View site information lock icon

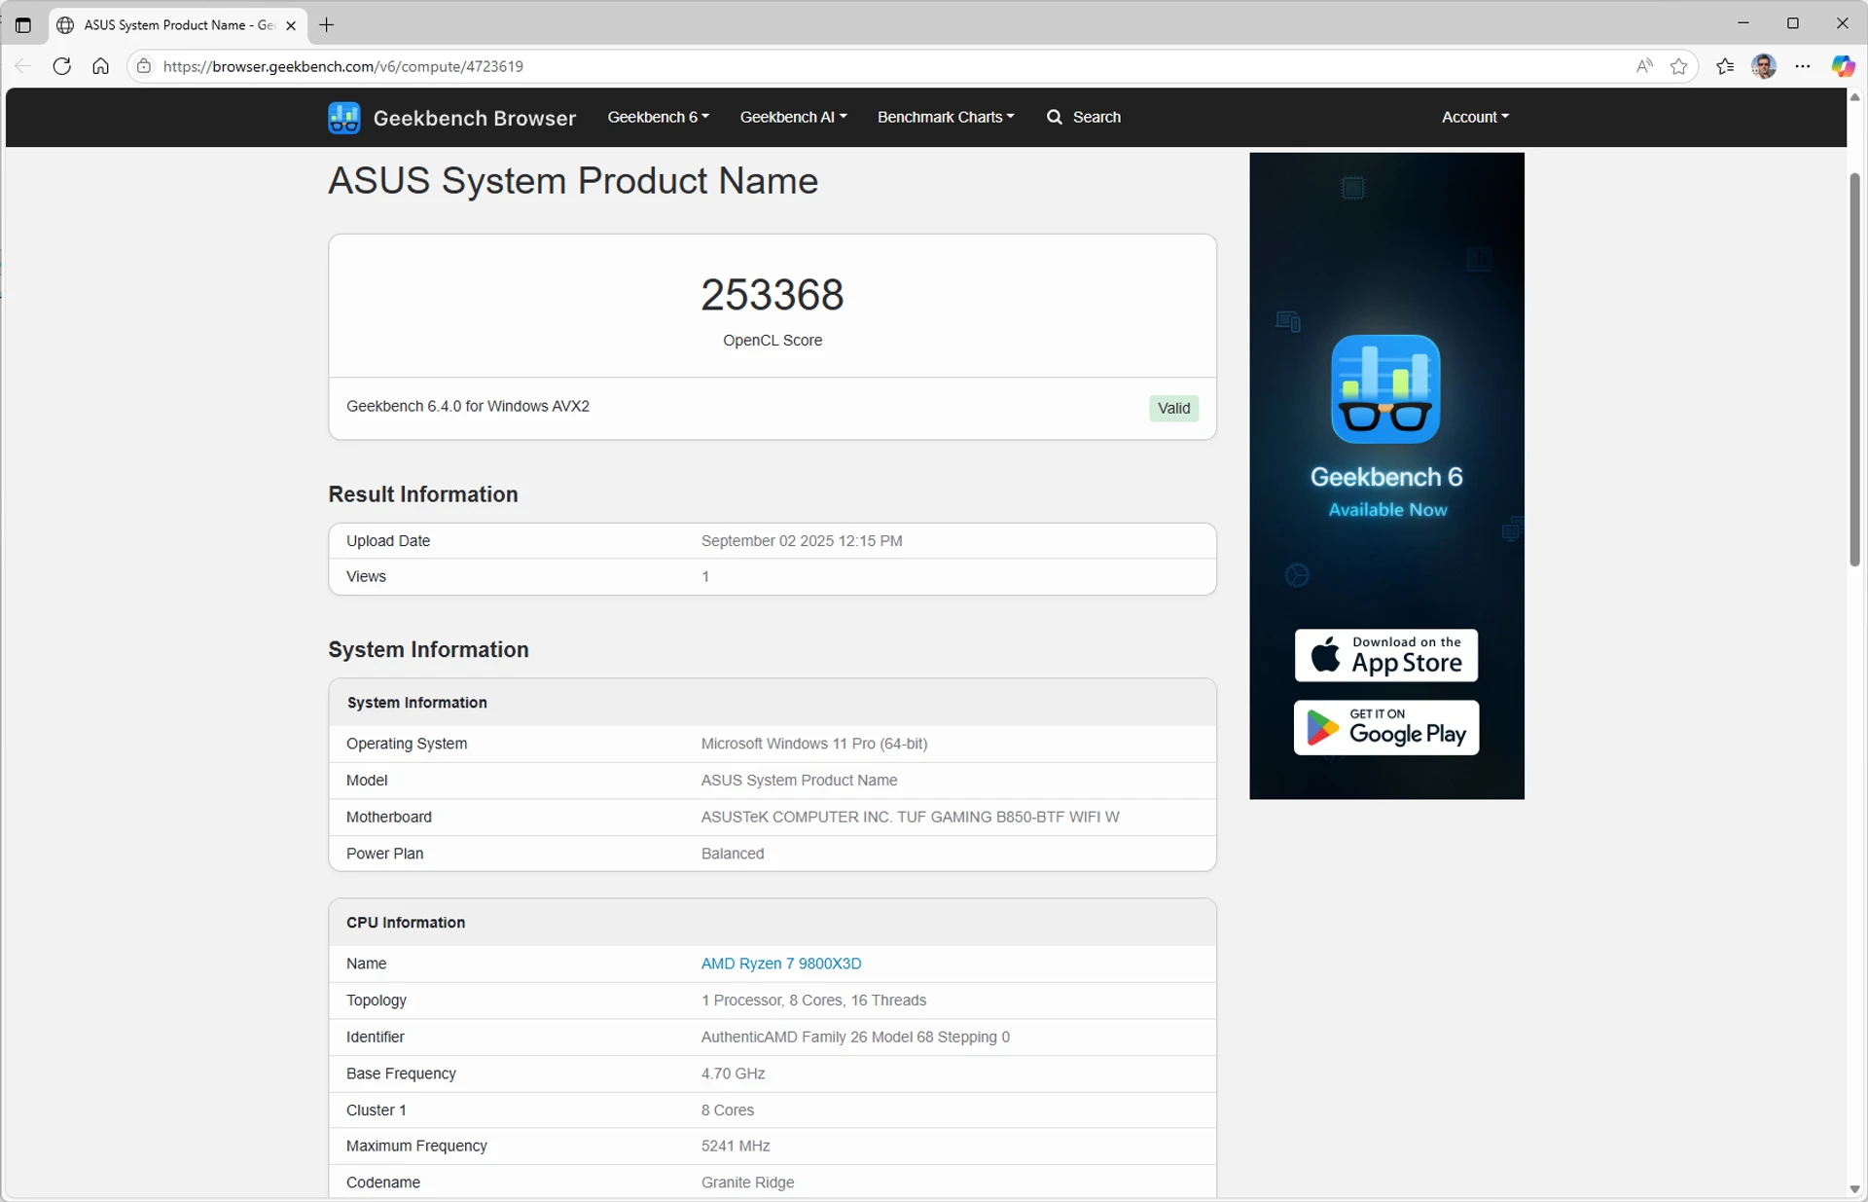point(144,66)
